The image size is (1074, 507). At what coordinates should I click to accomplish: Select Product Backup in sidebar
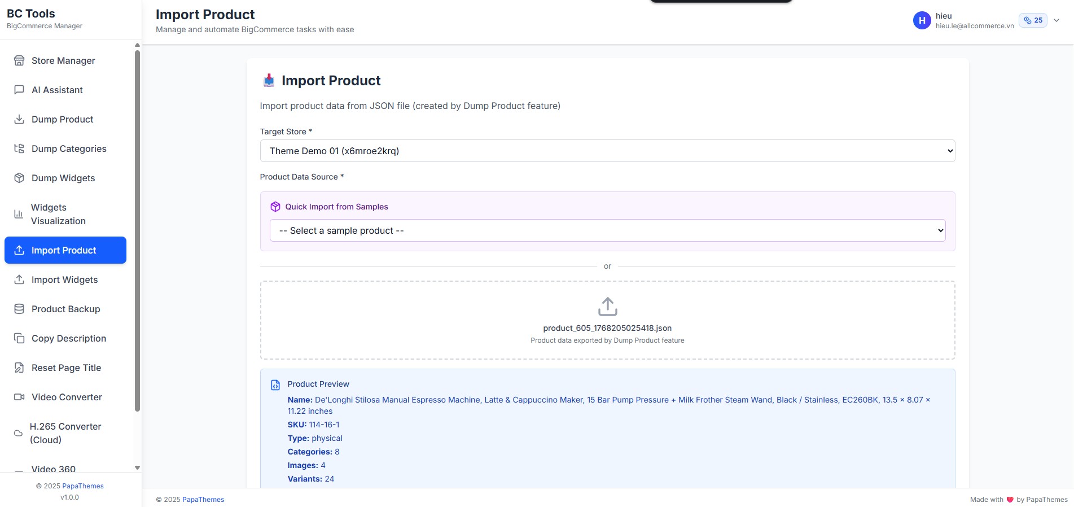point(65,309)
